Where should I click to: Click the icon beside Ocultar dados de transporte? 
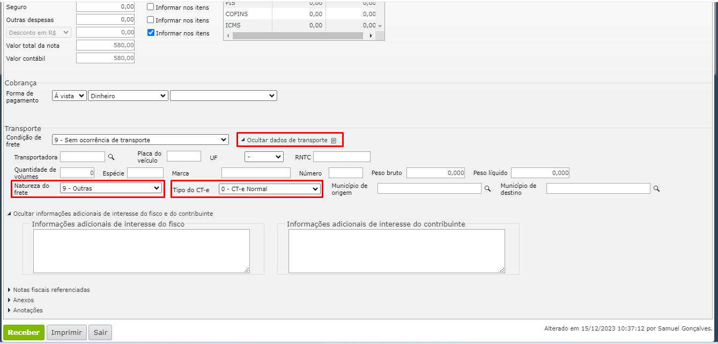click(334, 141)
